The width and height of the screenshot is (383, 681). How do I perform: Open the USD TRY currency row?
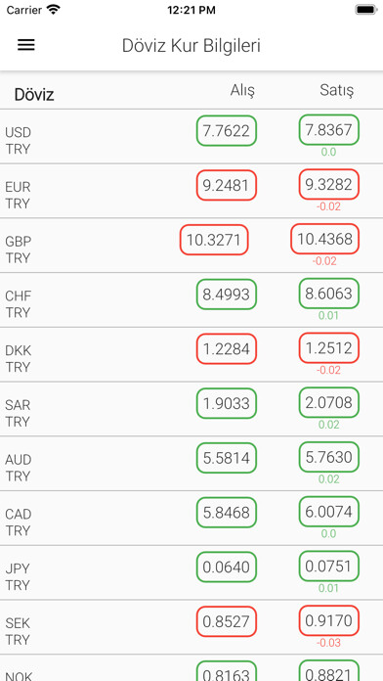tap(191, 136)
